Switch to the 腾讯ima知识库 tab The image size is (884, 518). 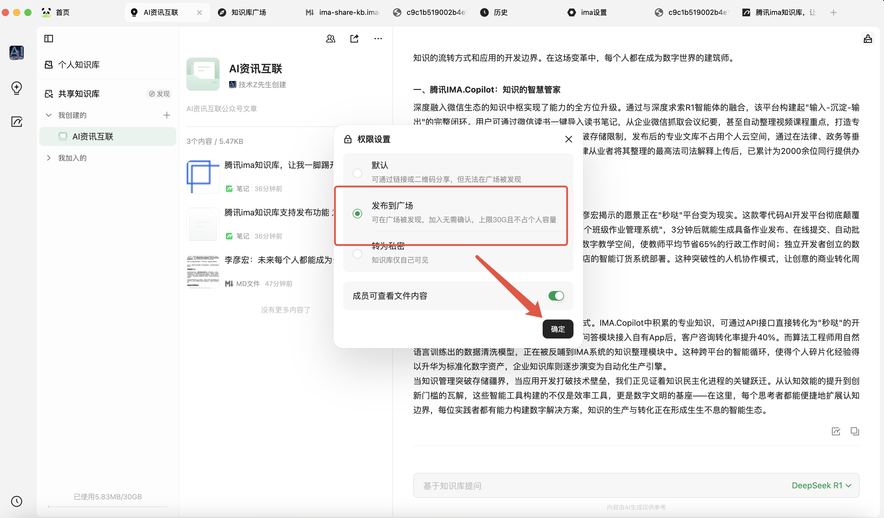point(779,13)
